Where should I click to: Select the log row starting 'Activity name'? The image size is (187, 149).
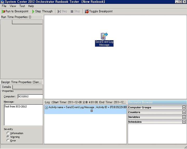click(x=85, y=109)
